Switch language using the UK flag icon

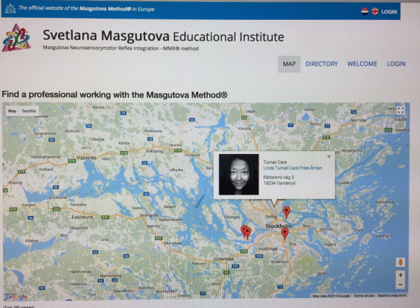coord(375,11)
